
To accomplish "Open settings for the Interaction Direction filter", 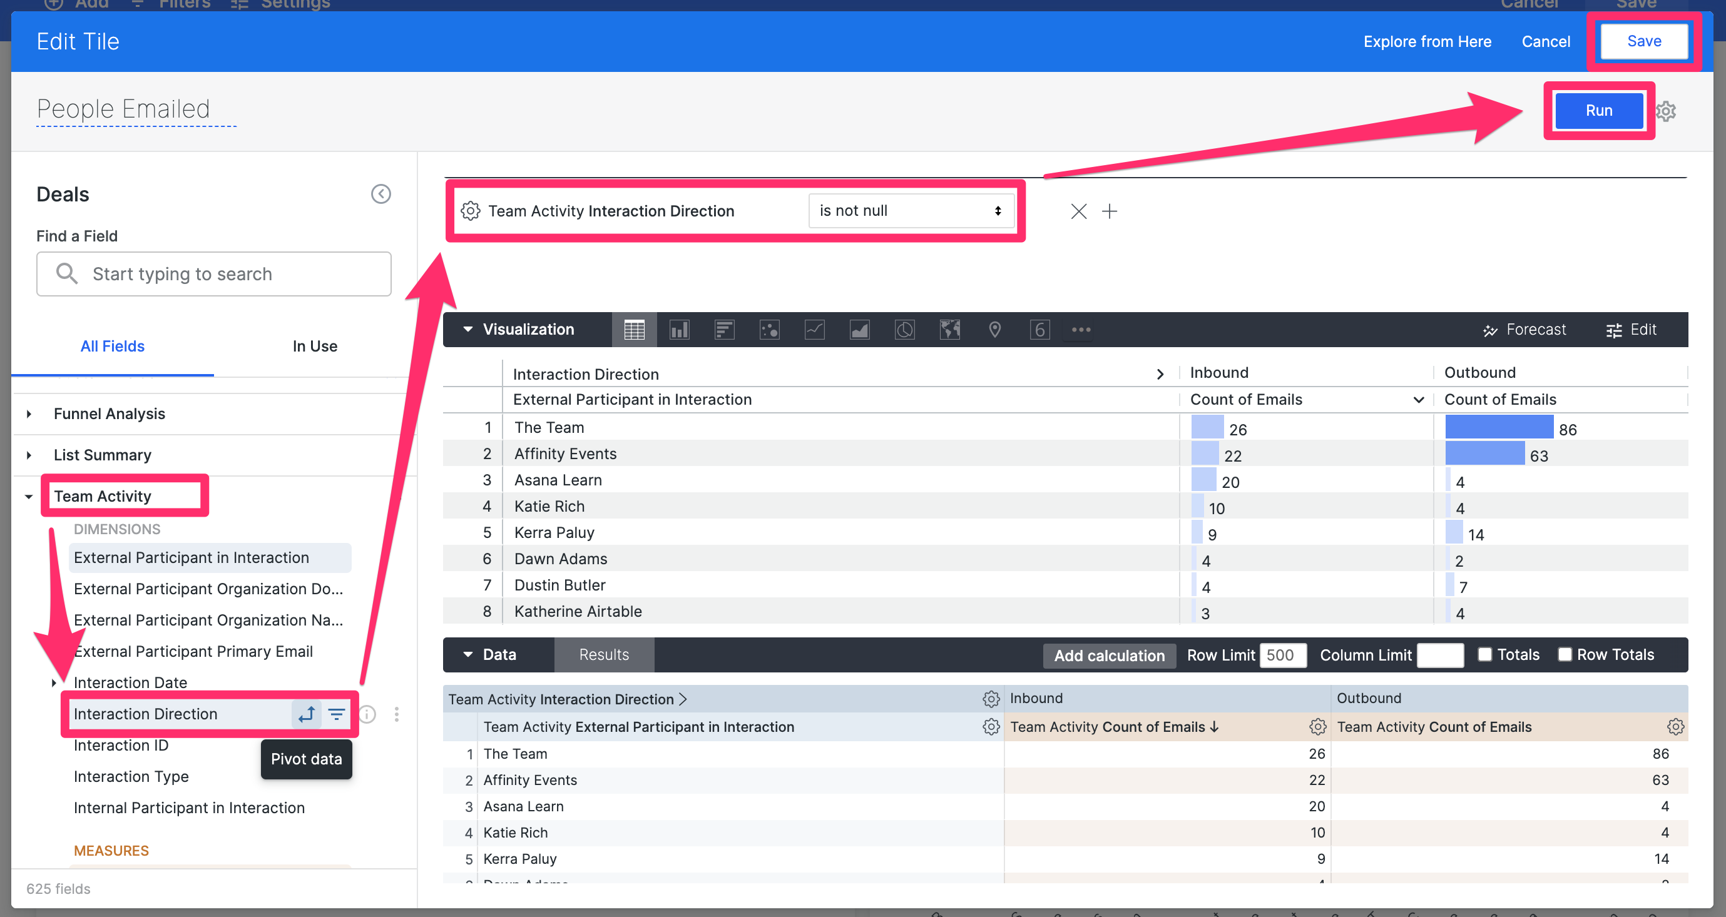I will click(470, 210).
